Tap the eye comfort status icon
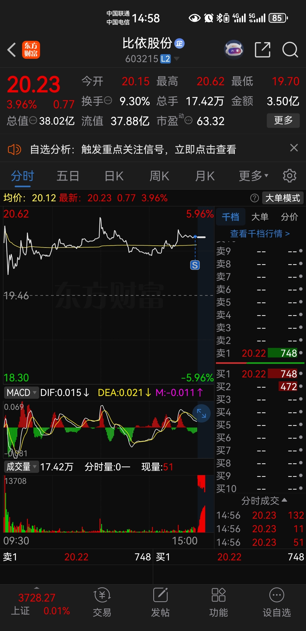This screenshot has width=306, height=631. click(194, 18)
